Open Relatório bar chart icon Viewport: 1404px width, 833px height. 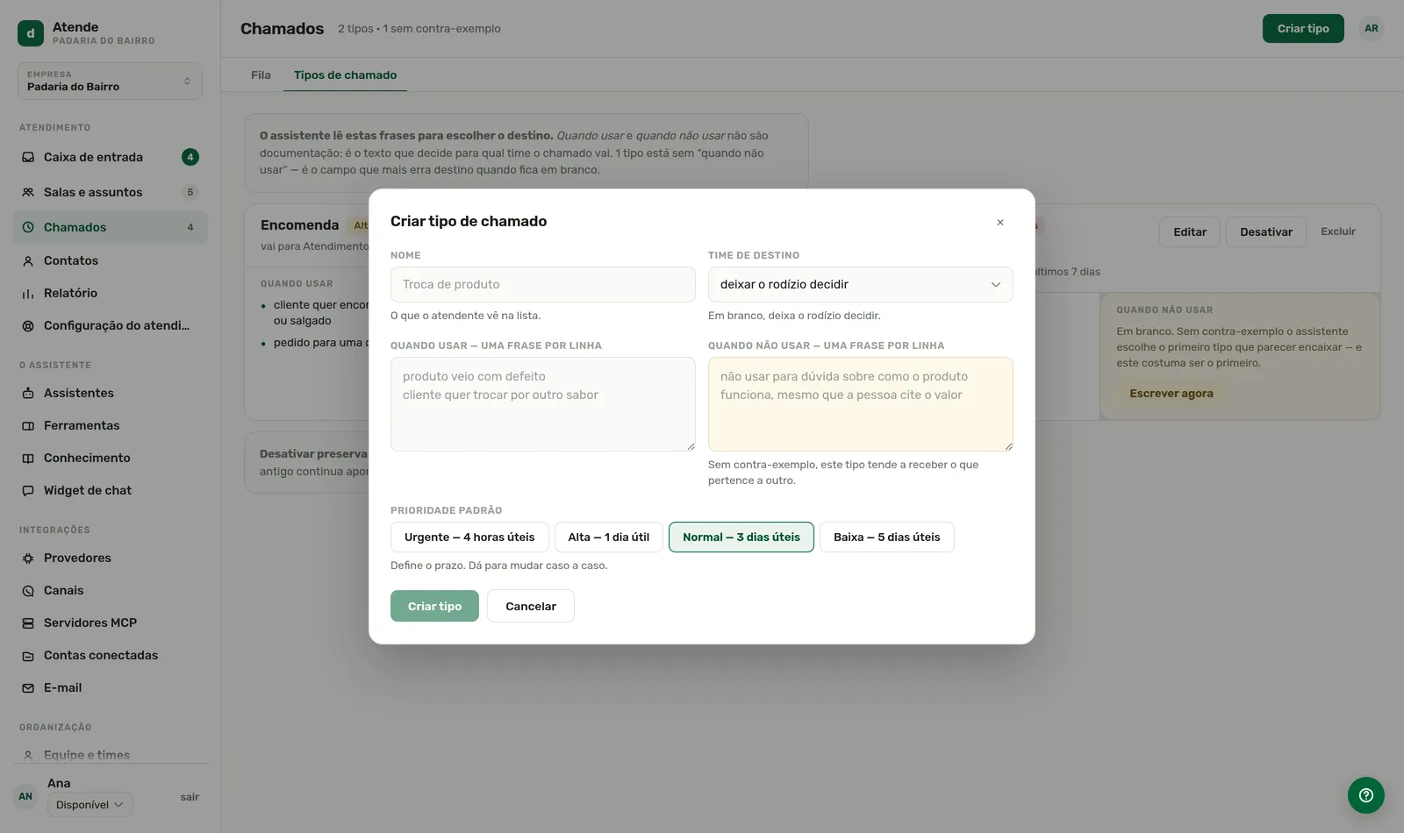(x=28, y=293)
